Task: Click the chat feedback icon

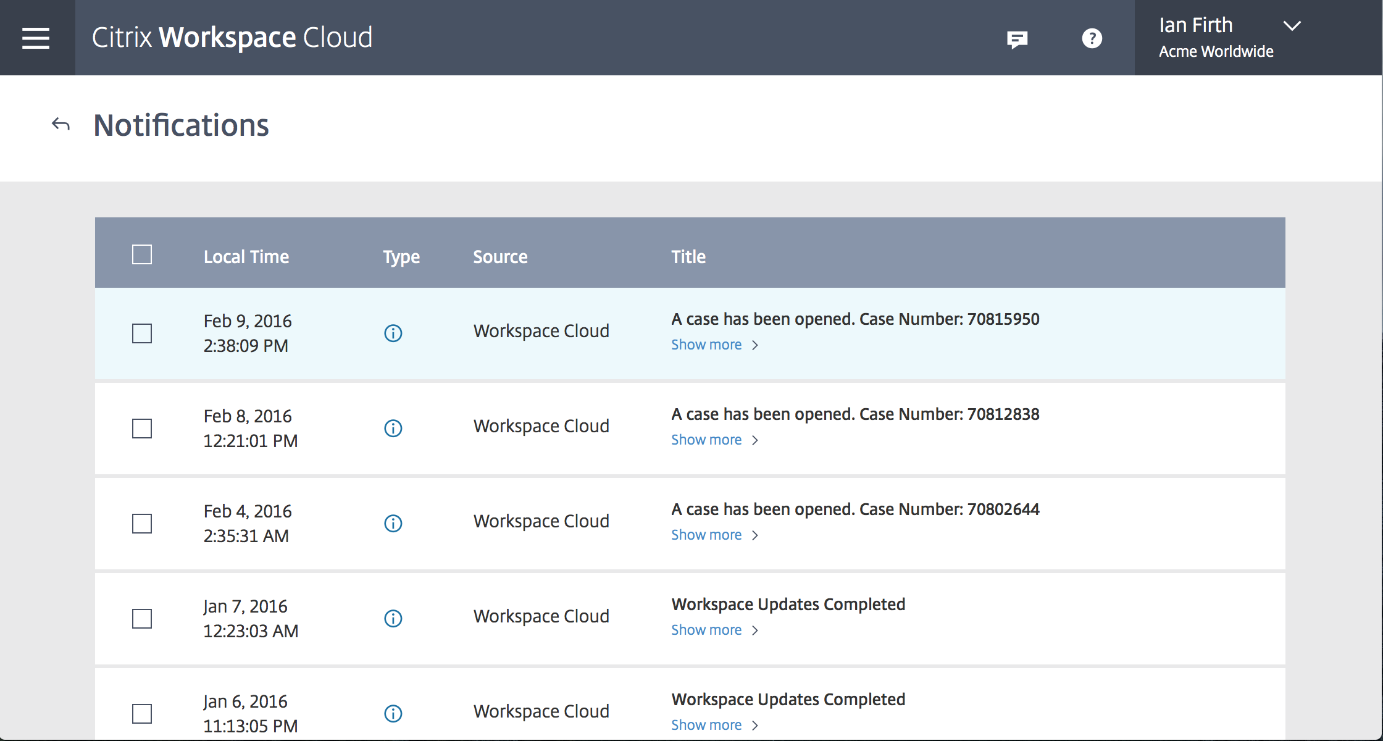Action: 1017,40
